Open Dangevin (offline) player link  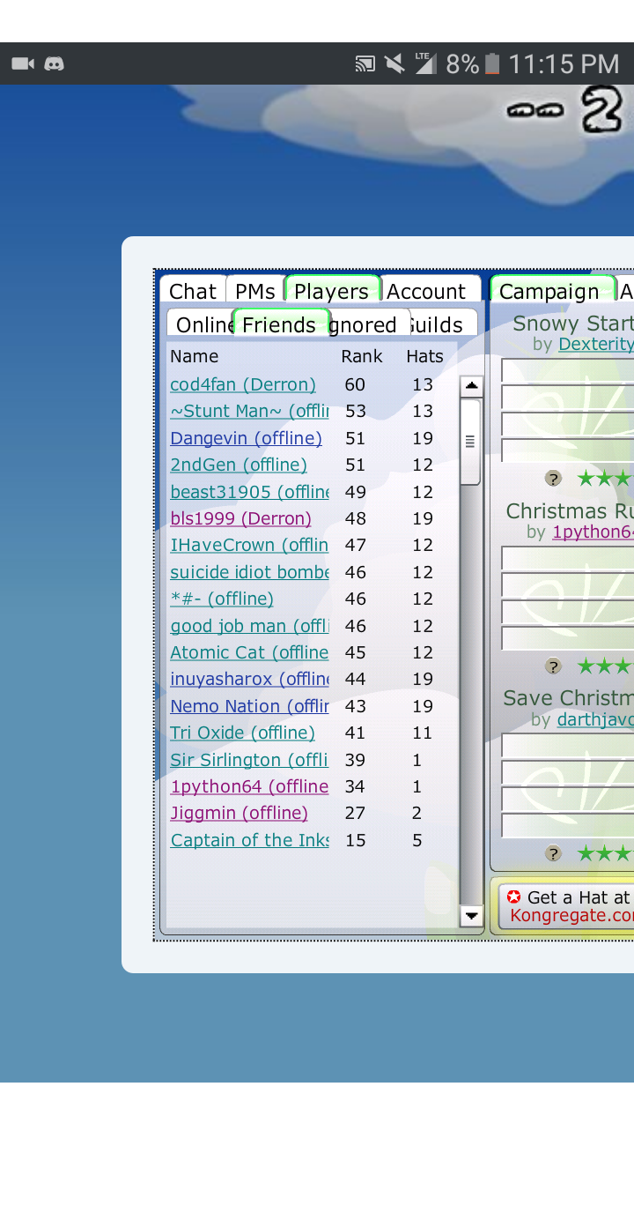246,438
